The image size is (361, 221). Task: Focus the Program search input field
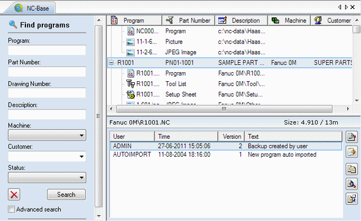coord(47,50)
